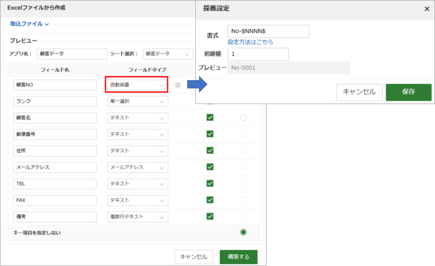Select TEL row key radio button
The image size is (435, 266).
pyautogui.click(x=244, y=183)
